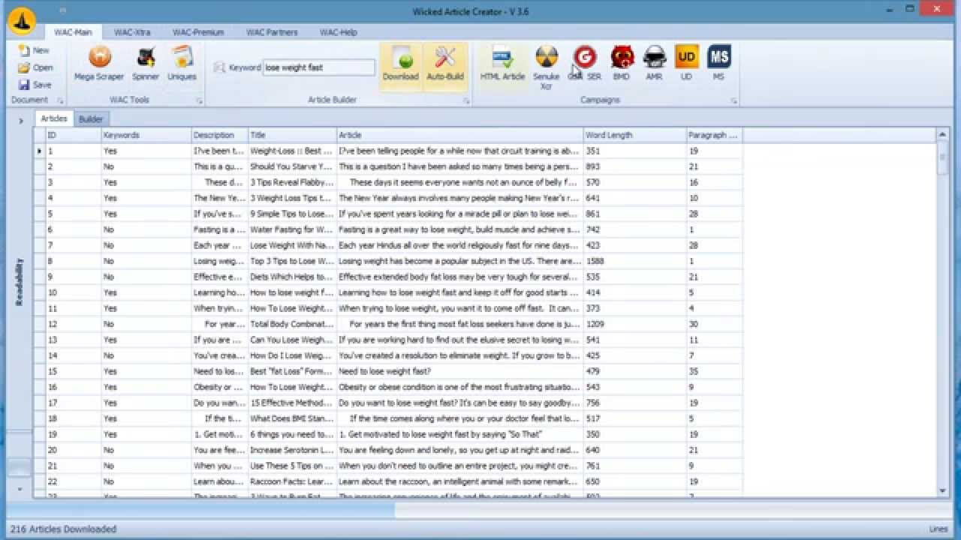The image size is (961, 540).
Task: Click the ID cell with value 13
Action: point(74,340)
